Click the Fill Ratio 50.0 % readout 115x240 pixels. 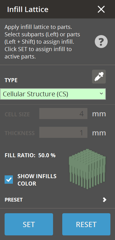point(30,155)
